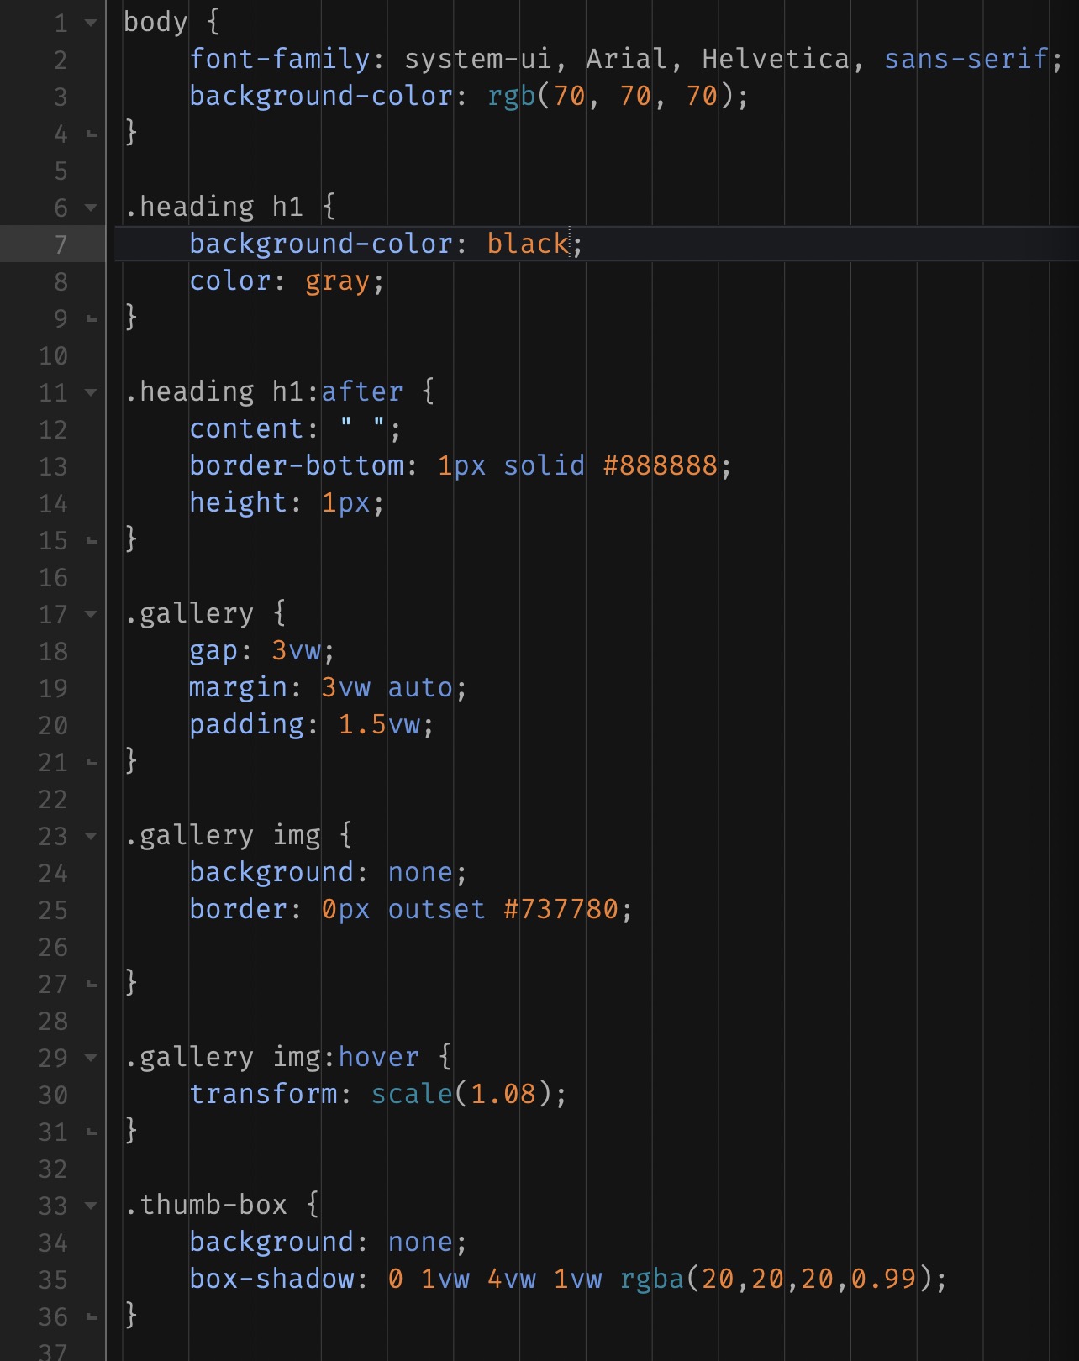1079x1361 pixels.
Task: Click the box-shadow property name
Action: click(272, 1279)
